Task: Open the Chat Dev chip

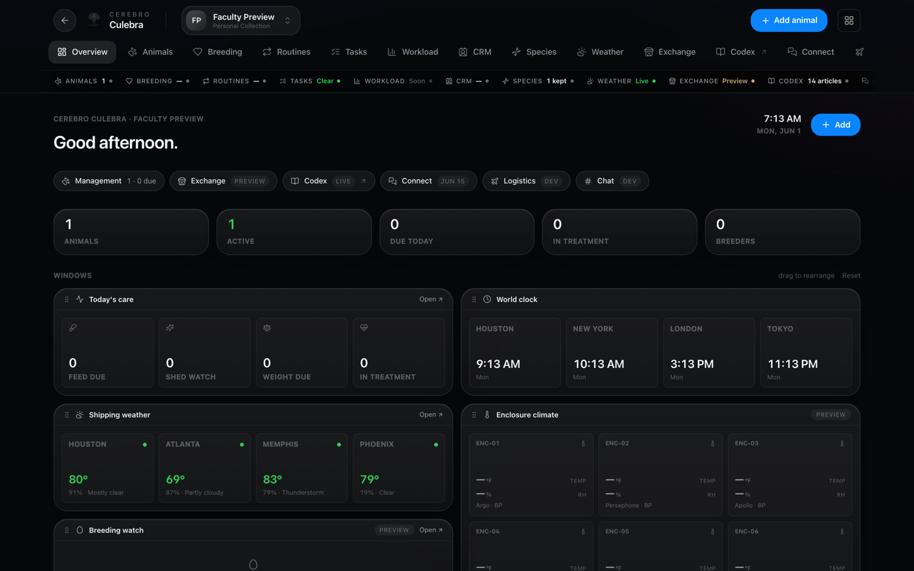Action: pyautogui.click(x=612, y=181)
